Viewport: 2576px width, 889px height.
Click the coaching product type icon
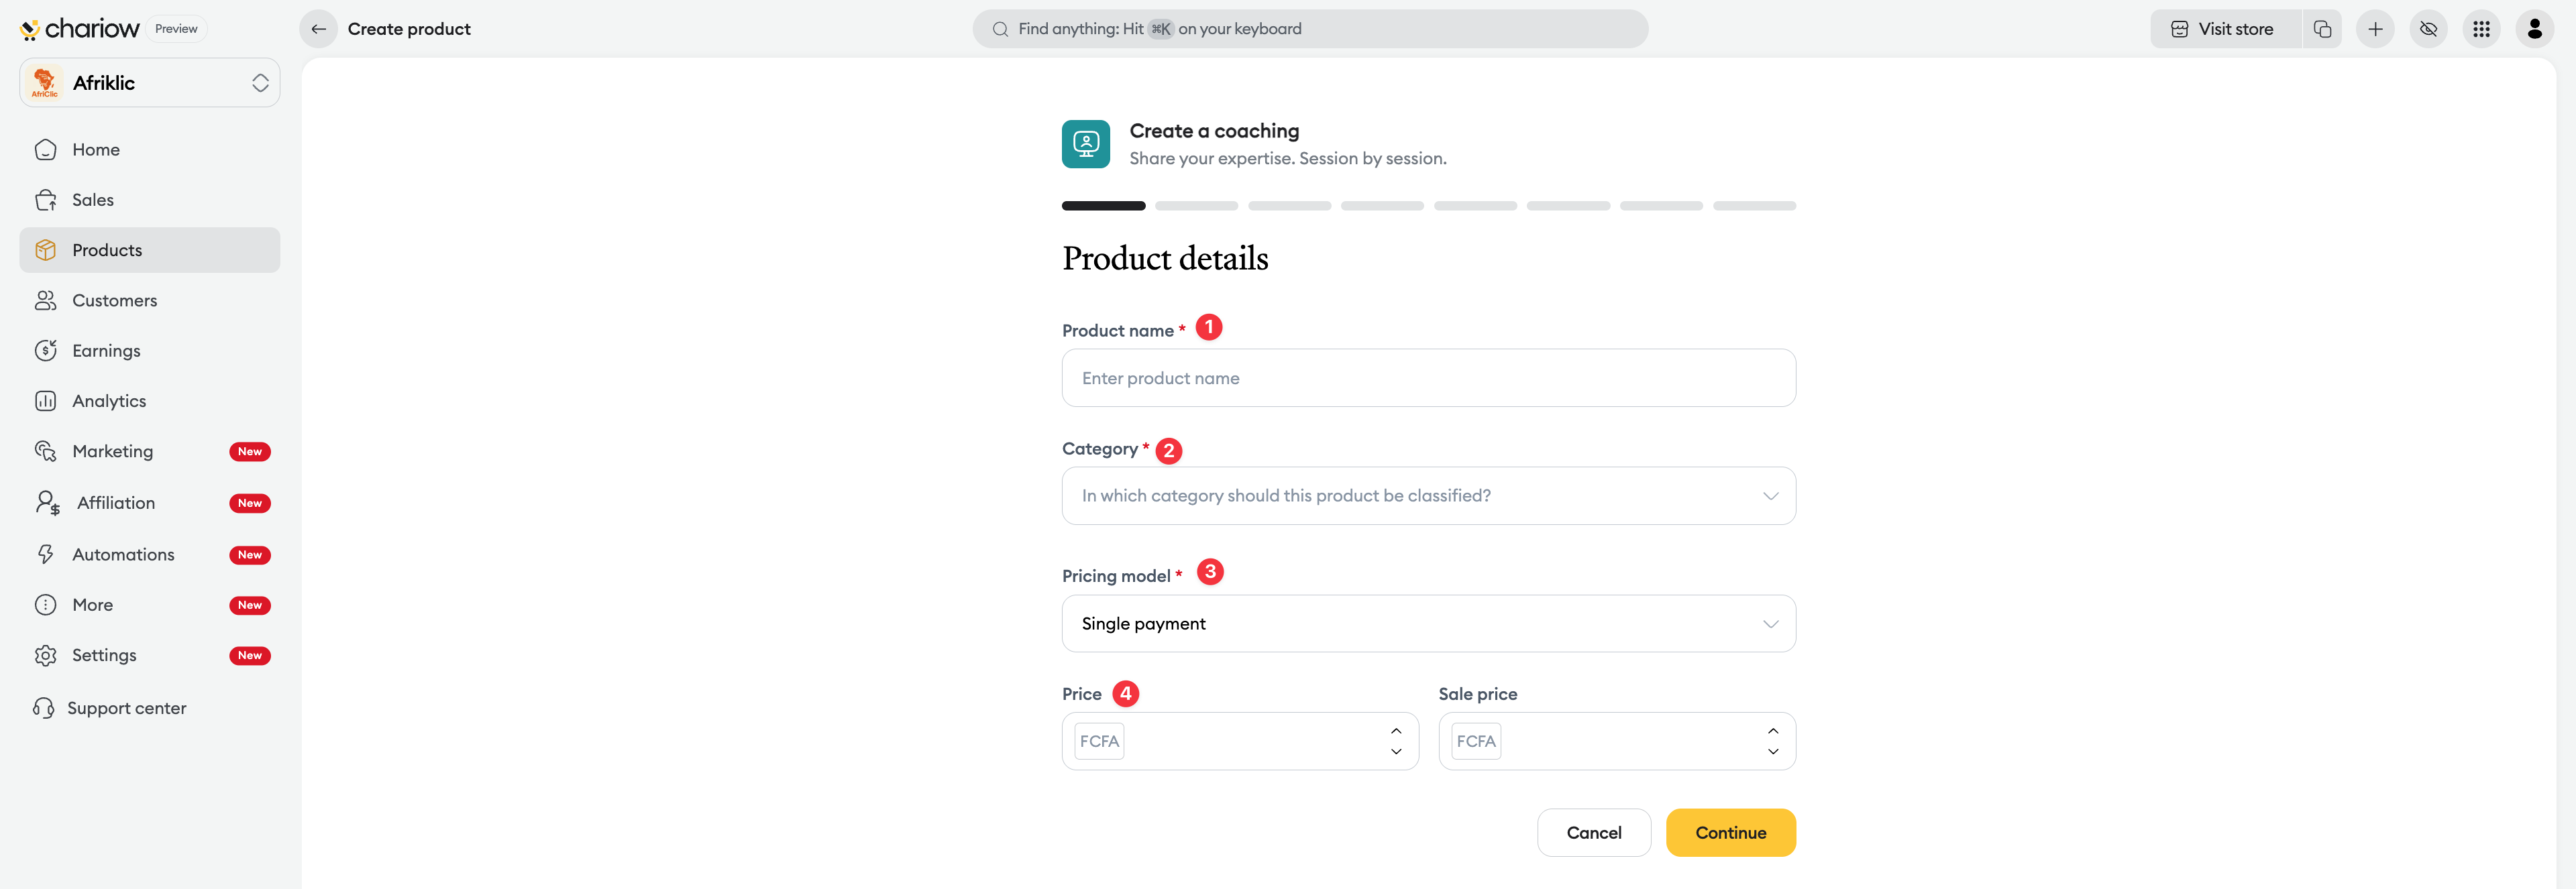(1085, 144)
